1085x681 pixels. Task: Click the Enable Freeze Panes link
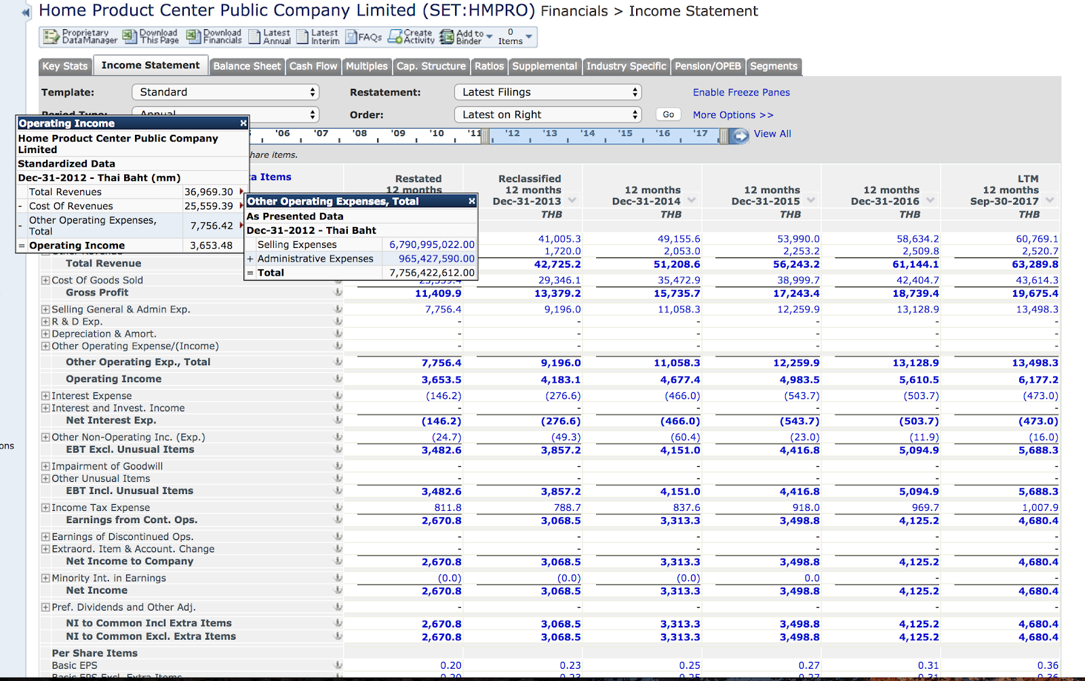point(741,92)
